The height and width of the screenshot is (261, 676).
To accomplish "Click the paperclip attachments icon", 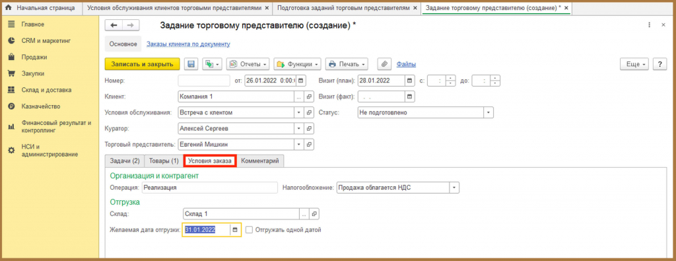I will (384, 64).
